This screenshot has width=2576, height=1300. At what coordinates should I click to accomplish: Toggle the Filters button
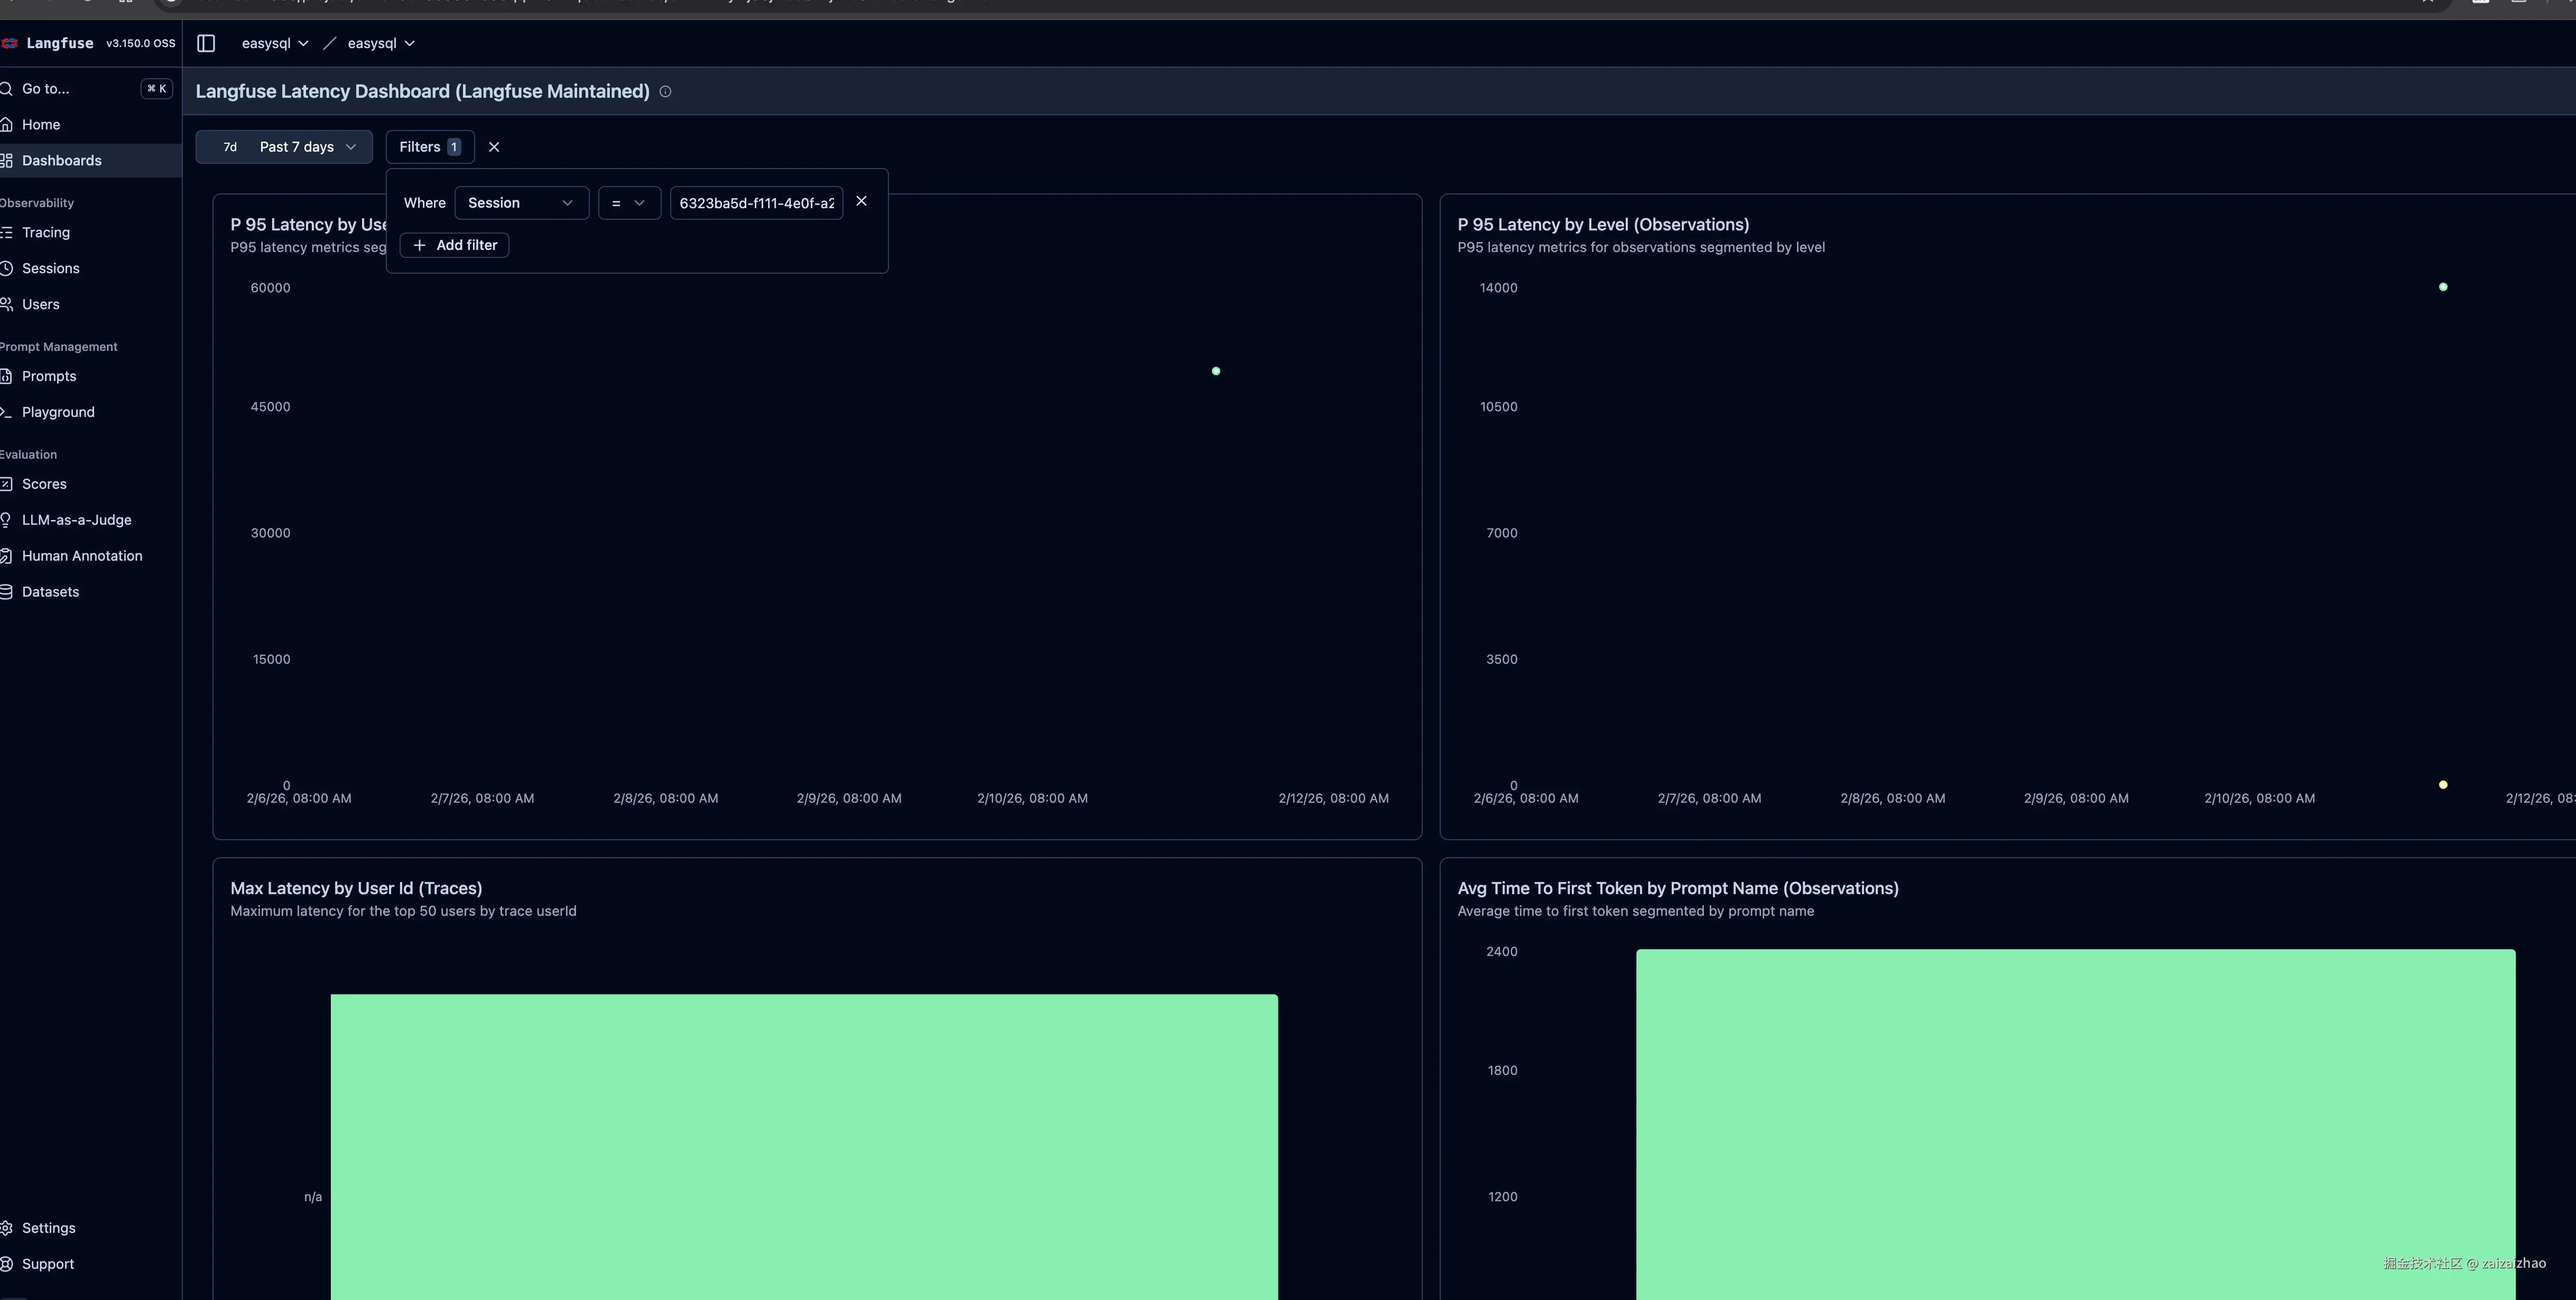(x=429, y=147)
